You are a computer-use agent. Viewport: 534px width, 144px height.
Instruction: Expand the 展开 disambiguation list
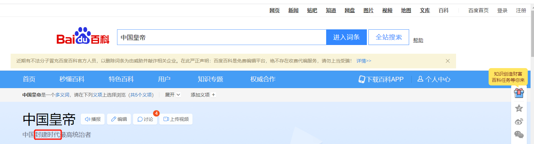[x=173, y=95]
